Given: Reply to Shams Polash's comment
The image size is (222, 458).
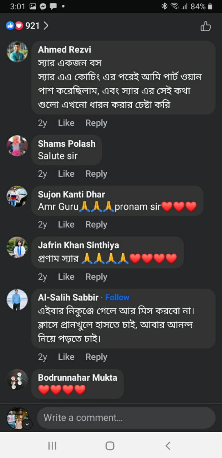Looking at the screenshot, I should click(x=96, y=174).
